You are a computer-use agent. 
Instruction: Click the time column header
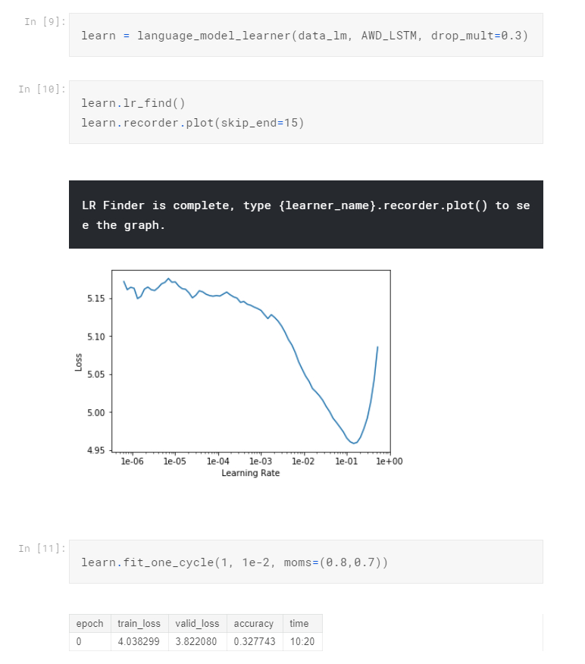point(299,623)
